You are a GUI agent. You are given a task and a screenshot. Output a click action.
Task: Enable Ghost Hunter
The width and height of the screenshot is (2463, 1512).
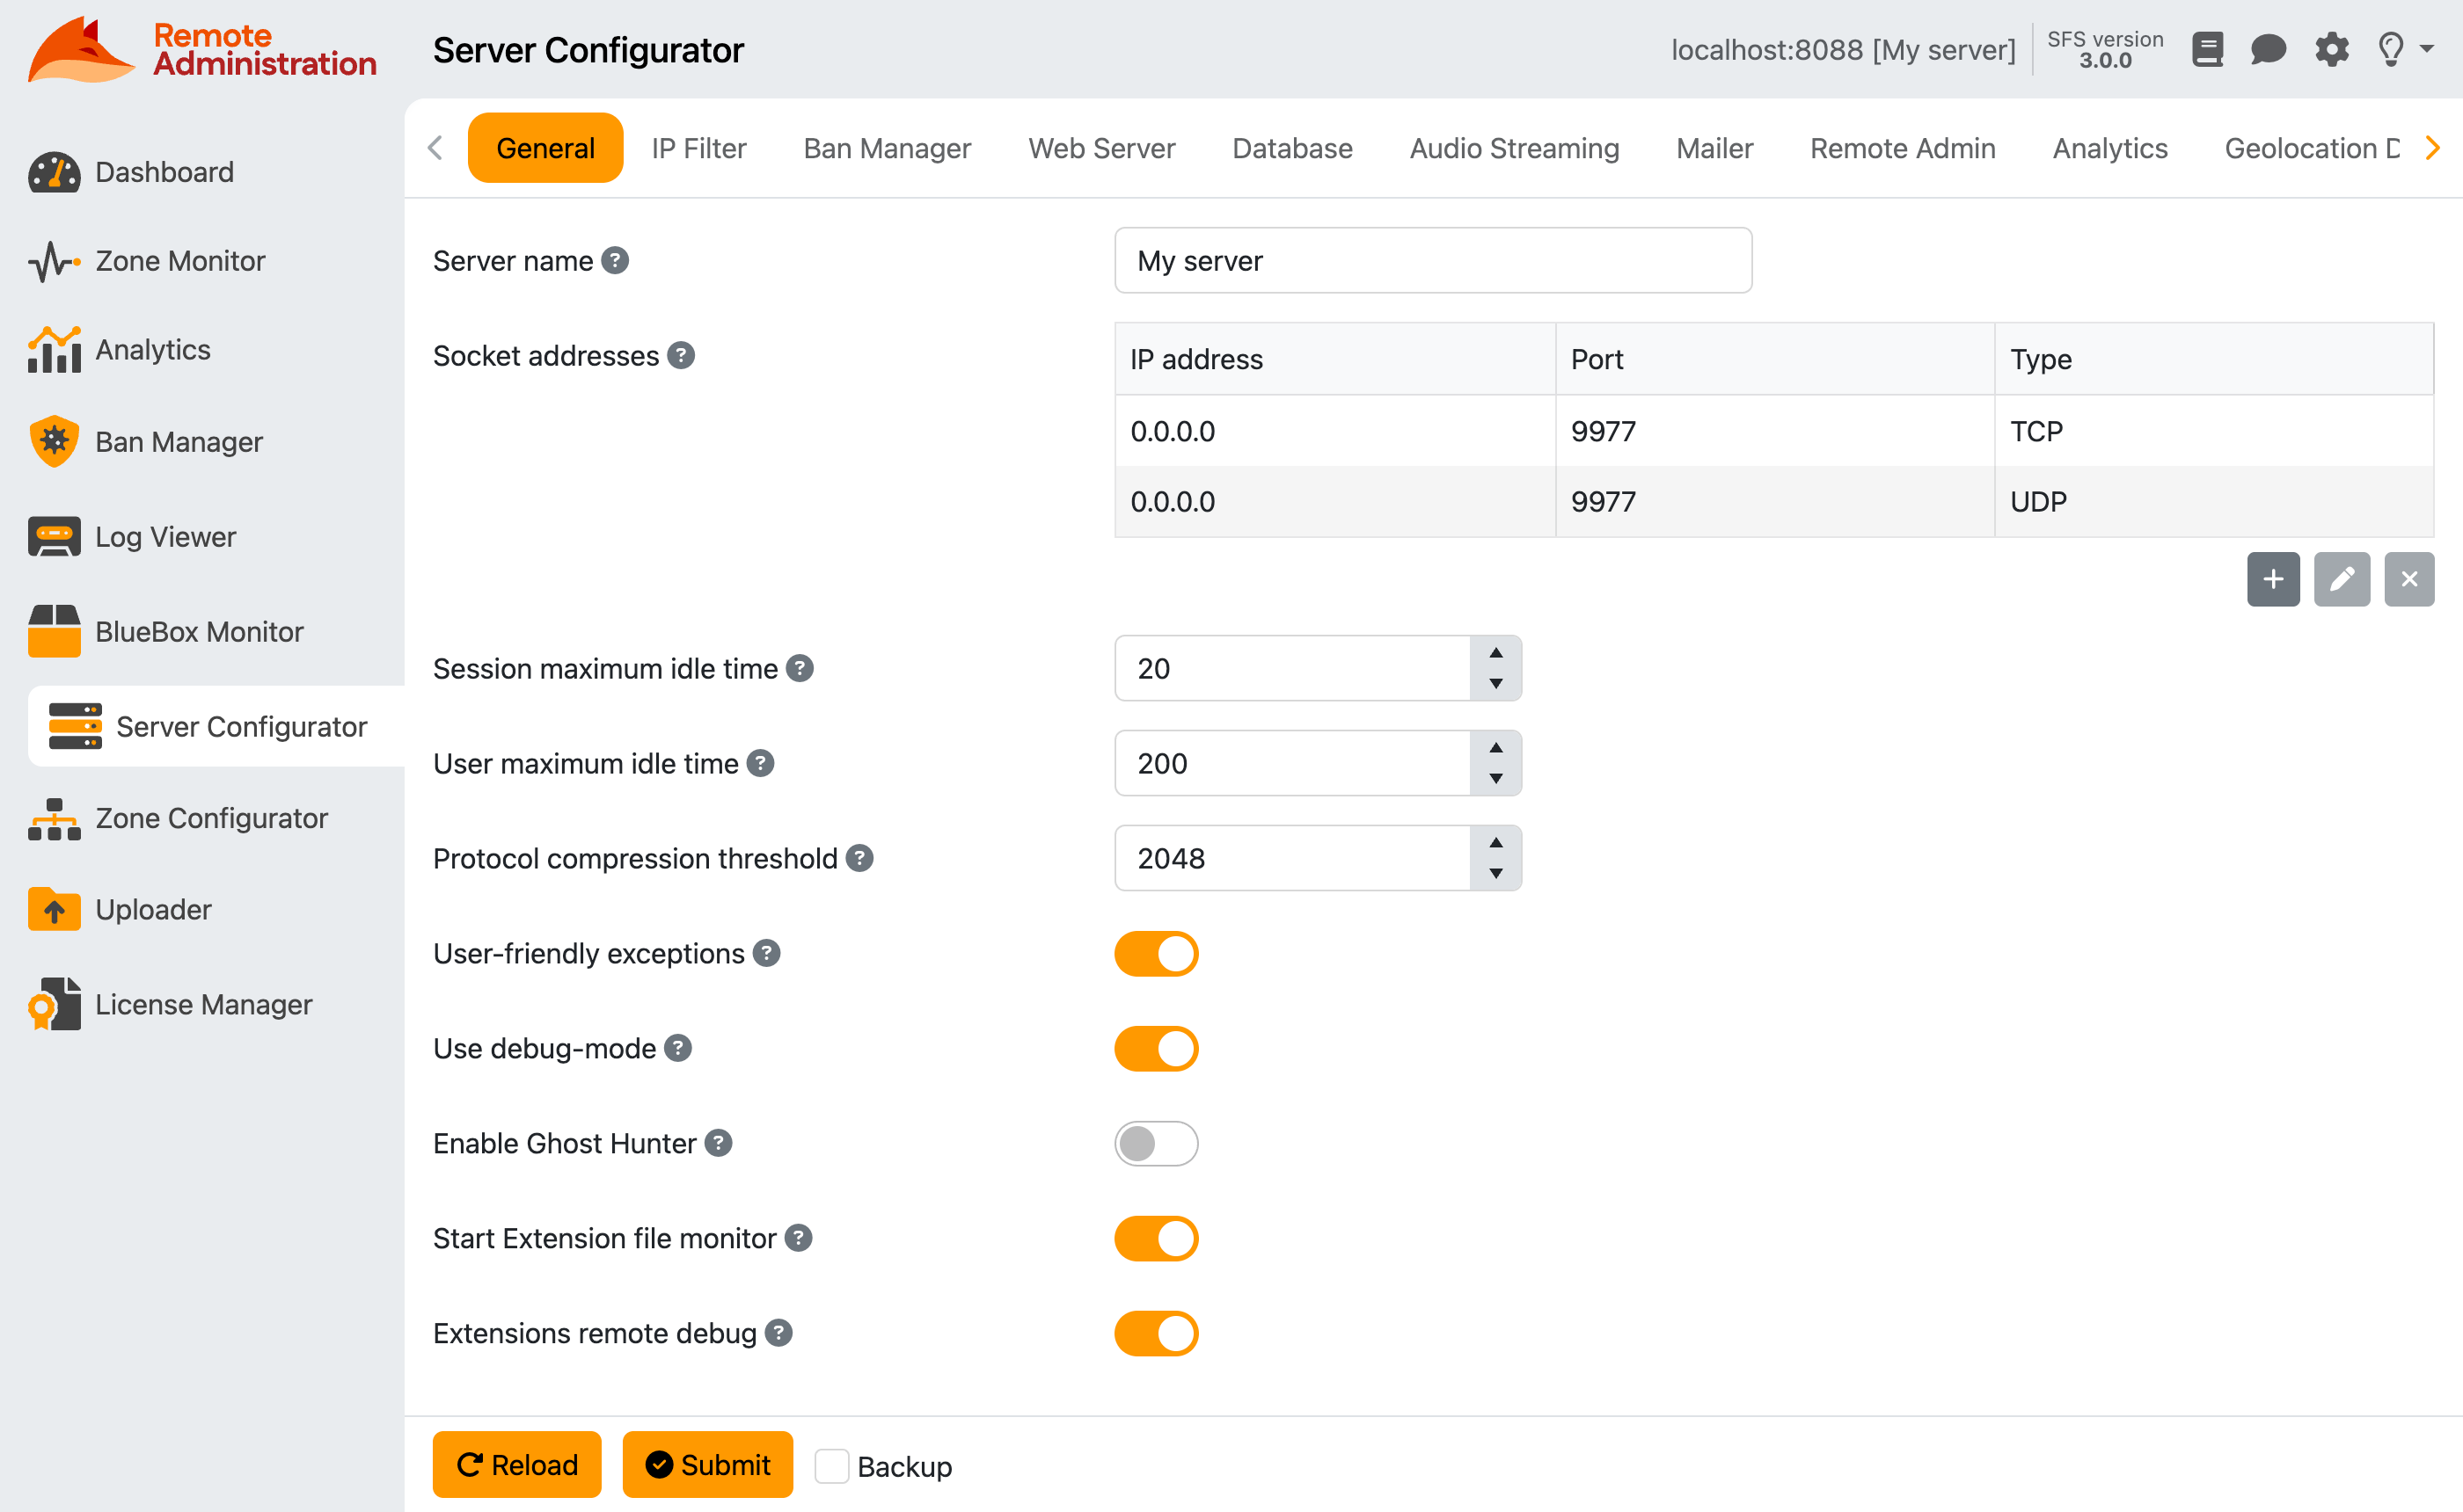(x=1156, y=1143)
